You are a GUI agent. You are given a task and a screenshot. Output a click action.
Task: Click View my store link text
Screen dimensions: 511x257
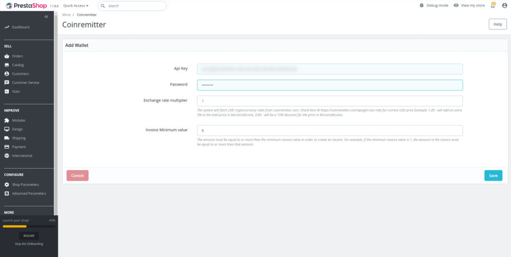(473, 5)
